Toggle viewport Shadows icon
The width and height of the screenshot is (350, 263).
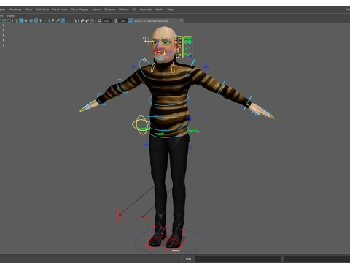(45, 21)
